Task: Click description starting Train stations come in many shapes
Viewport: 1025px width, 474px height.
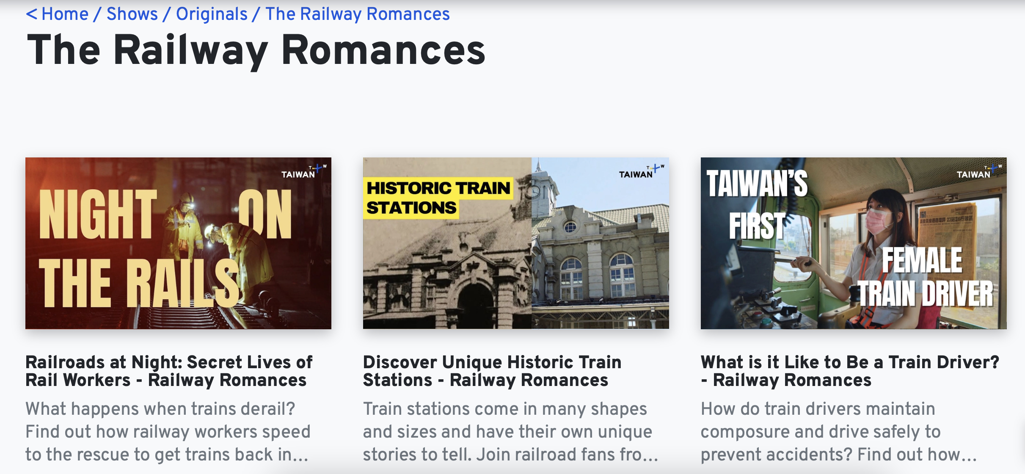Action: [510, 432]
